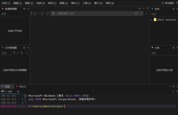This screenshot has width=178, height=115.
Task: Expand the address bar history dropdown
Action: [x=141, y=13]
